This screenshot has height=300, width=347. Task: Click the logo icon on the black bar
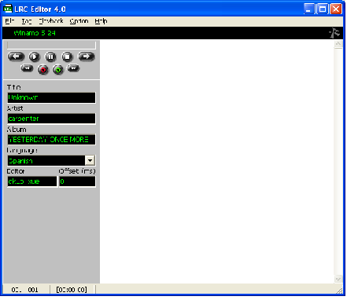[x=334, y=33]
